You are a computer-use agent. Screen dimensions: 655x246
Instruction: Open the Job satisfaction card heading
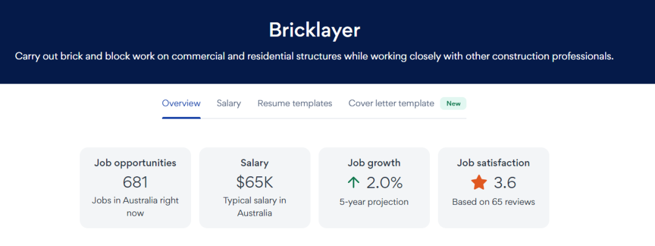[x=493, y=163]
